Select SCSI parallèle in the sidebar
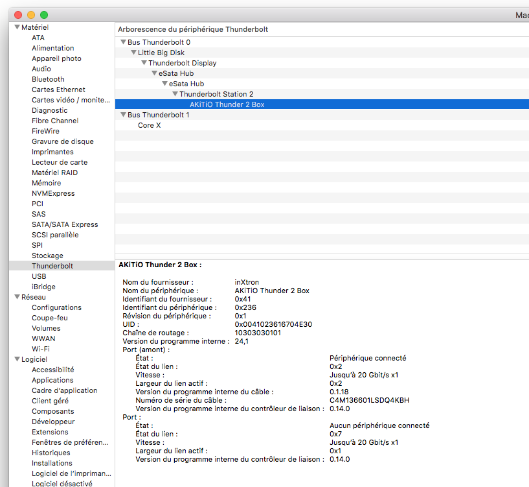The image size is (529, 487). click(55, 235)
